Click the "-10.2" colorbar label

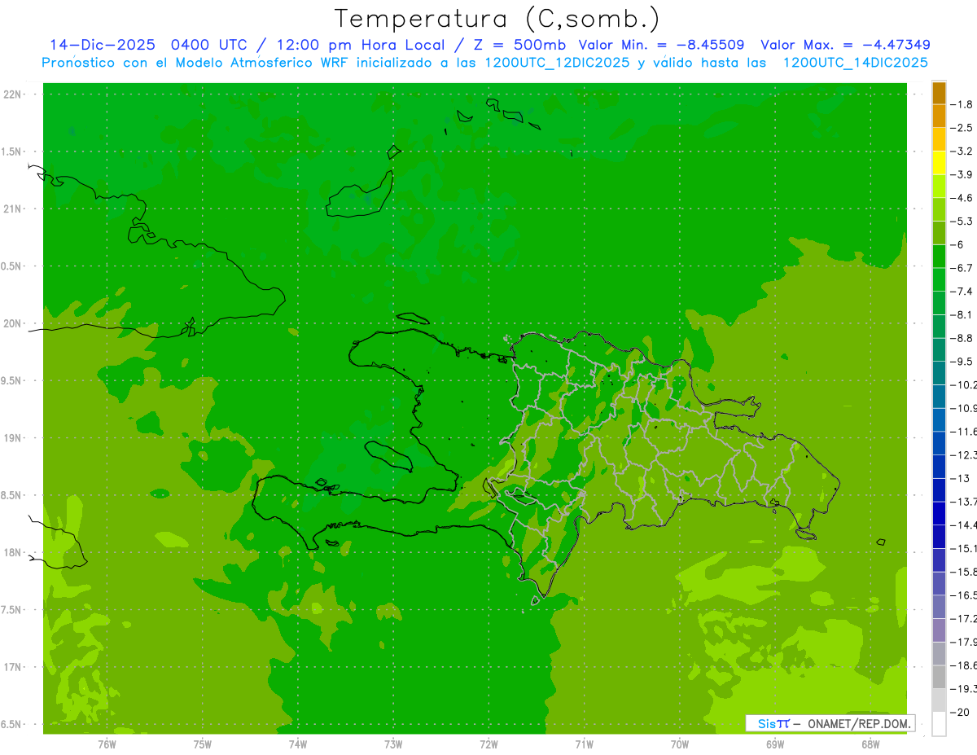(964, 384)
